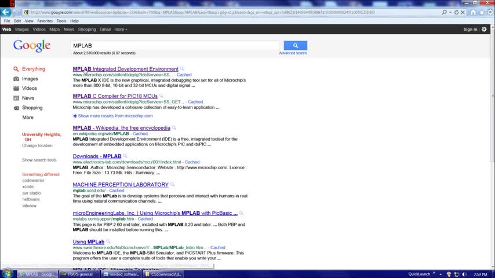Preview MPLAB Integrated Development Environment result magnifier
The width and height of the screenshot is (495, 278).
tap(182, 68)
